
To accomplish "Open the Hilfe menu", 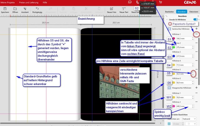I will point(45,2).
